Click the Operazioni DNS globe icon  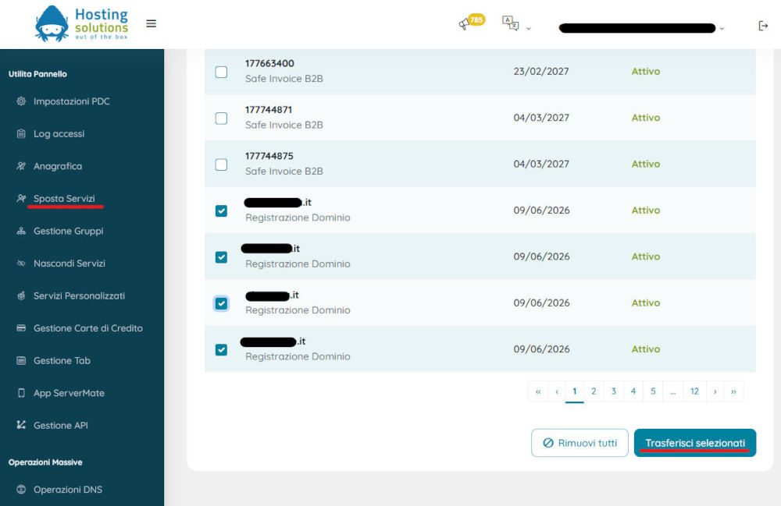[21, 489]
